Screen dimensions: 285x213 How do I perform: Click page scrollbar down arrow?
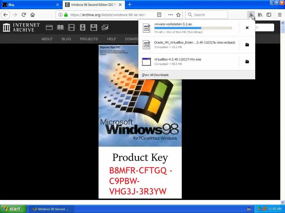click(x=282, y=202)
